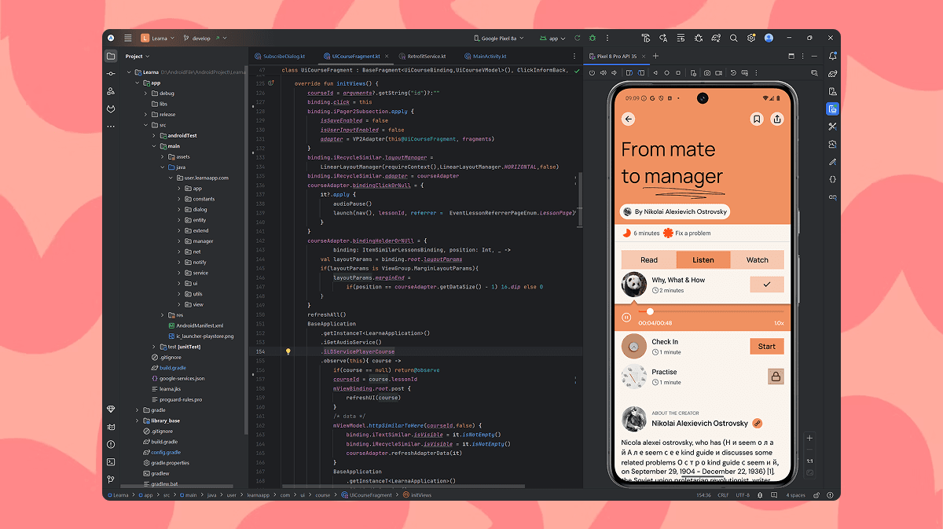Click UiCourseFragment in the breadcrumb bar
943x529 pixels.
pyautogui.click(x=369, y=495)
